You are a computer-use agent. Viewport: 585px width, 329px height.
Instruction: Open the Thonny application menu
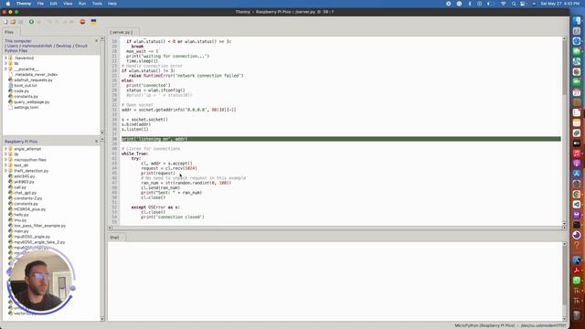click(24, 4)
